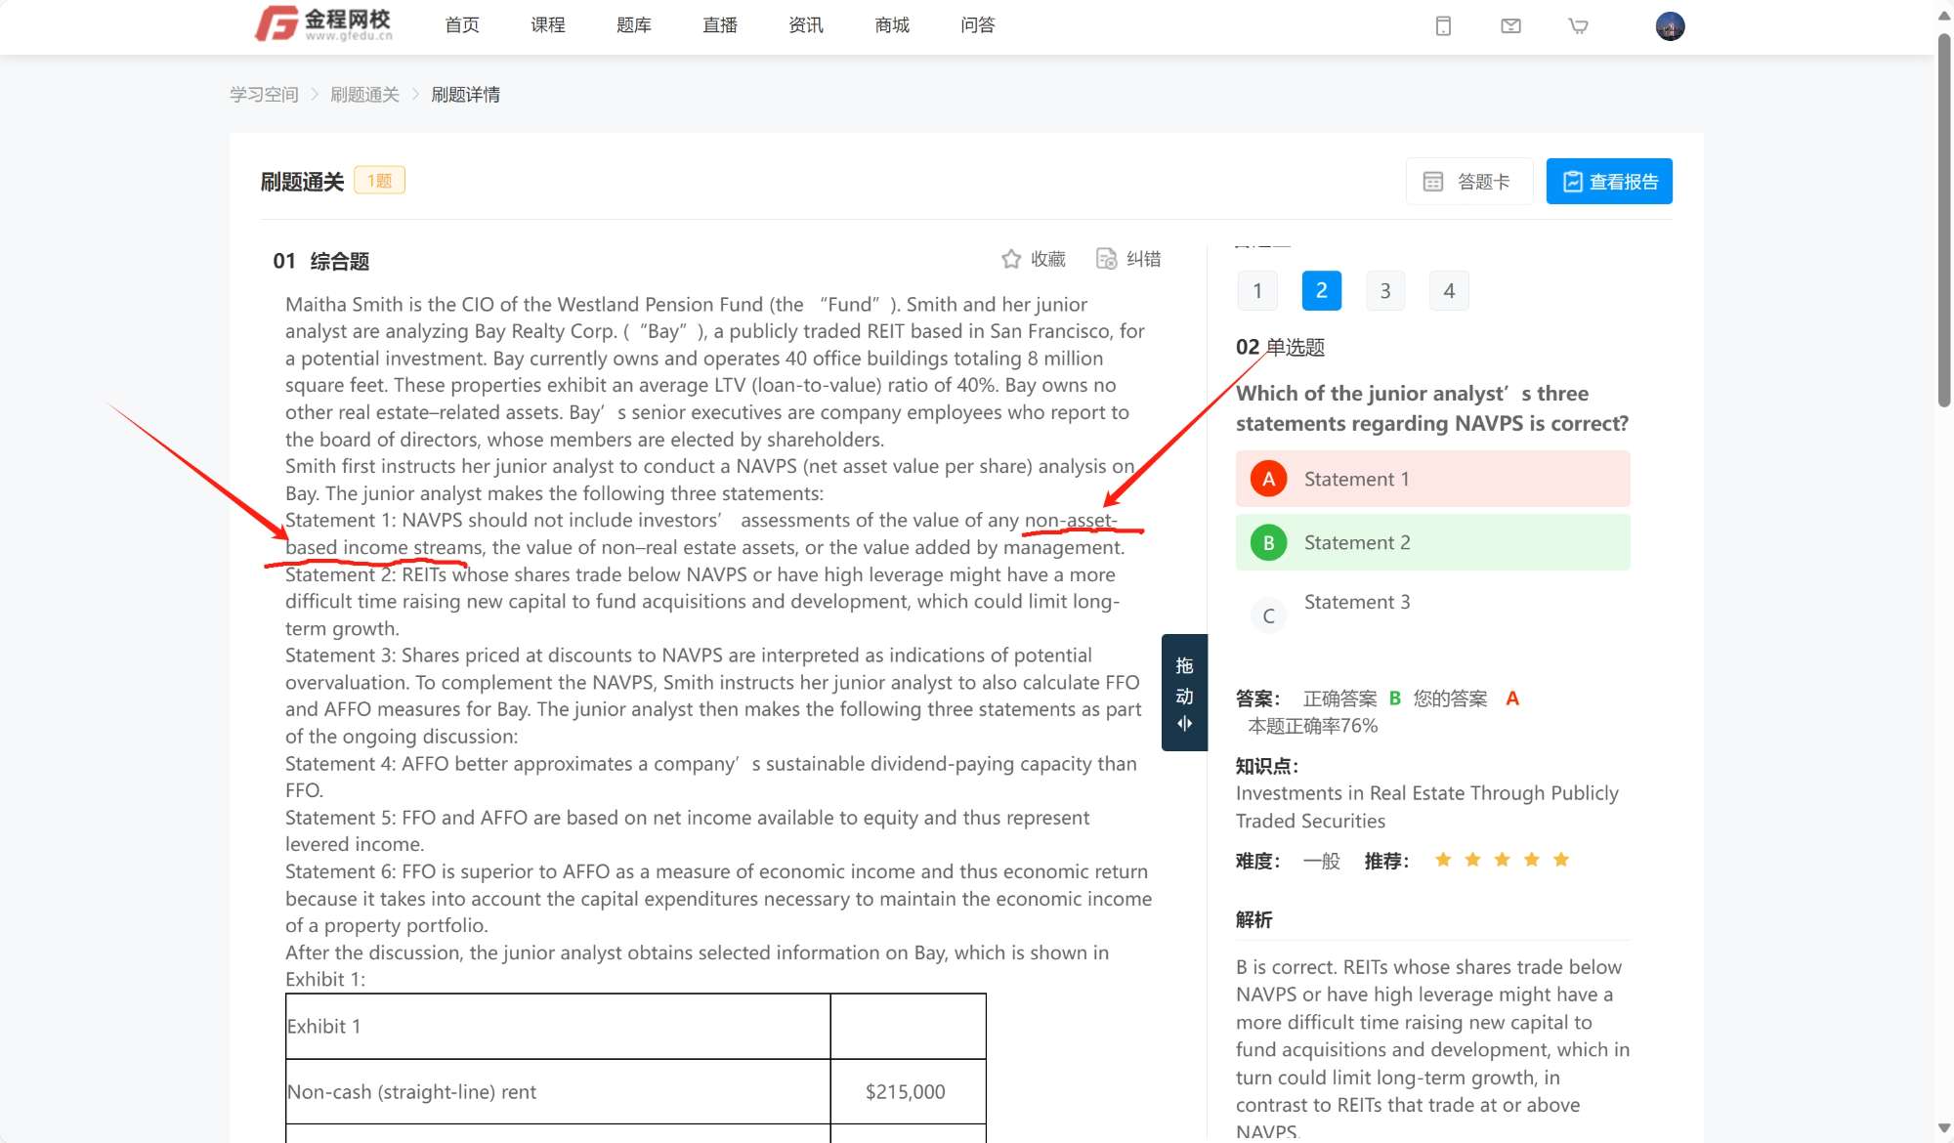Image resolution: width=1954 pixels, height=1143 pixels.
Task: Open the shopping cart icon
Action: (x=1578, y=26)
